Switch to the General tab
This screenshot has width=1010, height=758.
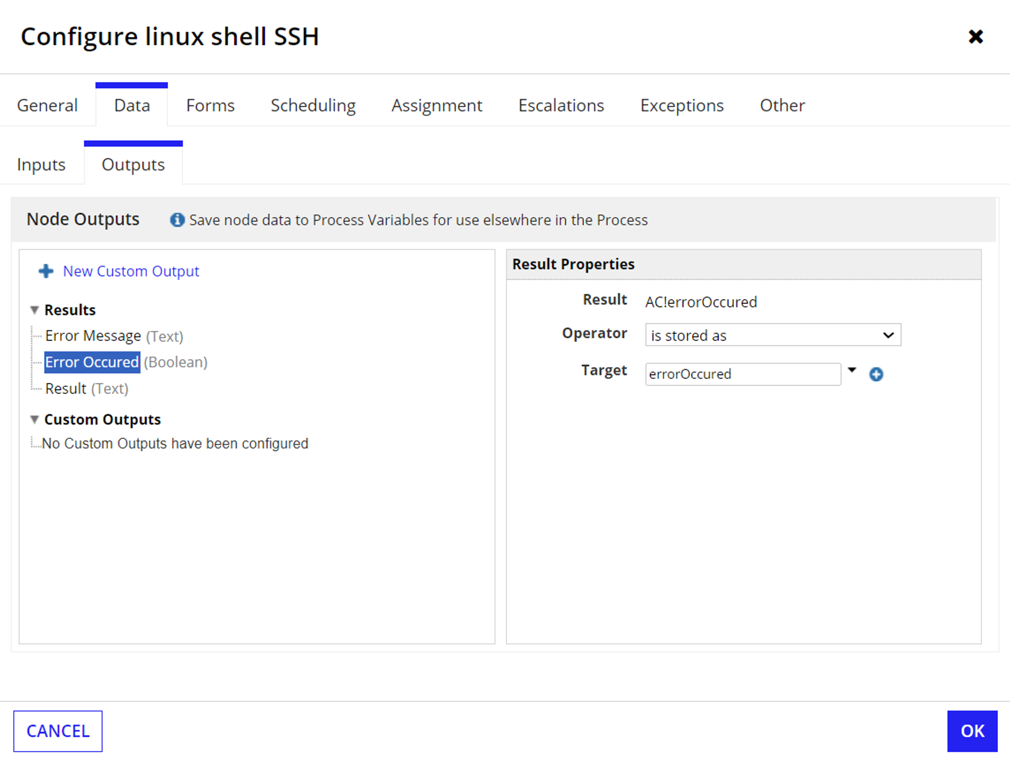click(x=48, y=105)
